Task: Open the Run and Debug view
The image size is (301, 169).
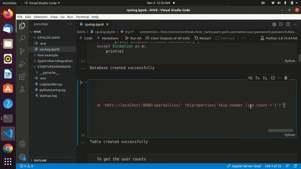Action: click(22, 64)
